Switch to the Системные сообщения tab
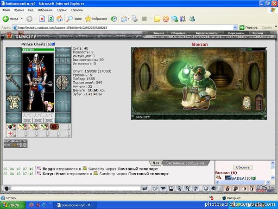The height and width of the screenshot is (209, 278). coord(185,163)
